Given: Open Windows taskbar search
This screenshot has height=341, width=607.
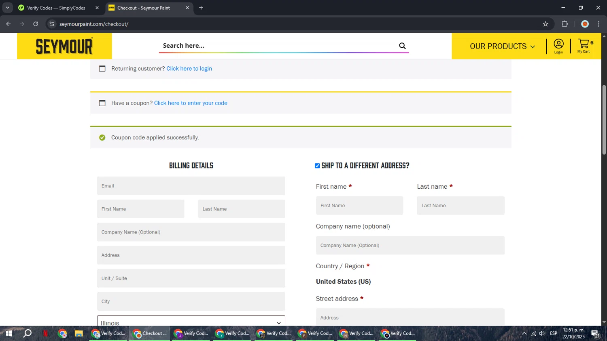Looking at the screenshot, I should pyautogui.click(x=27, y=333).
